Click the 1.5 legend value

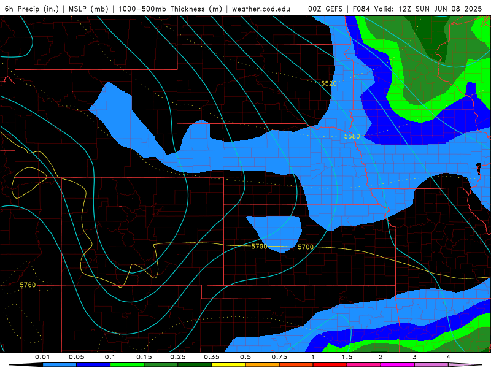[x=347, y=357]
